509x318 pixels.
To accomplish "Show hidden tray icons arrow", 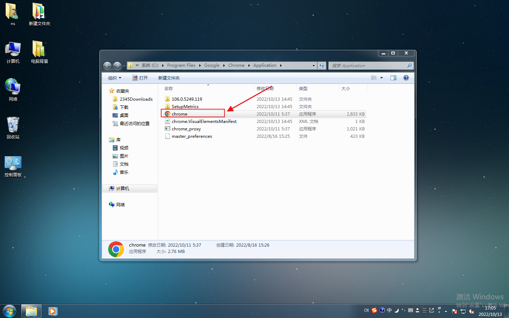I will (x=446, y=311).
